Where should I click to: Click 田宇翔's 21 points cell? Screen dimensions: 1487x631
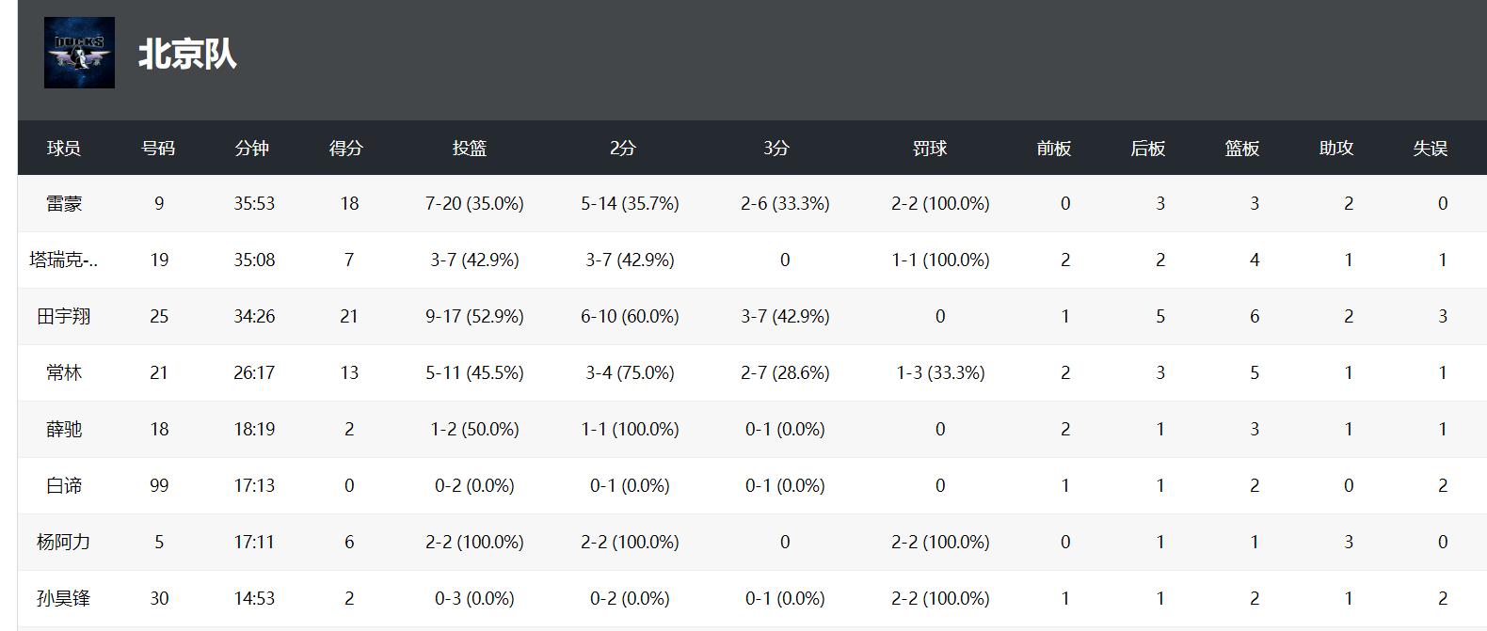click(349, 317)
